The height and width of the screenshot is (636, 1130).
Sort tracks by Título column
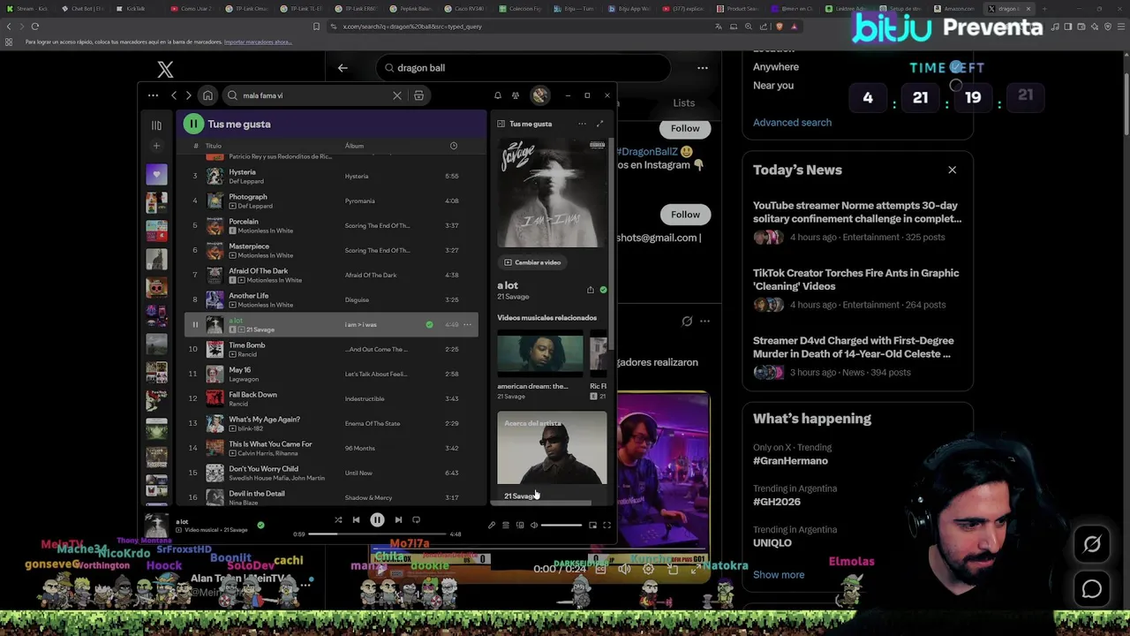214,146
